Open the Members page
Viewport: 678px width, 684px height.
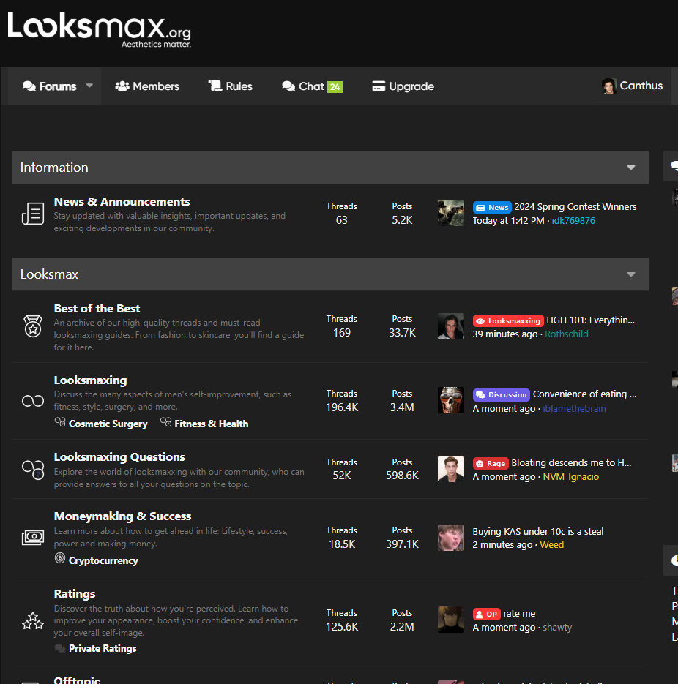(146, 86)
